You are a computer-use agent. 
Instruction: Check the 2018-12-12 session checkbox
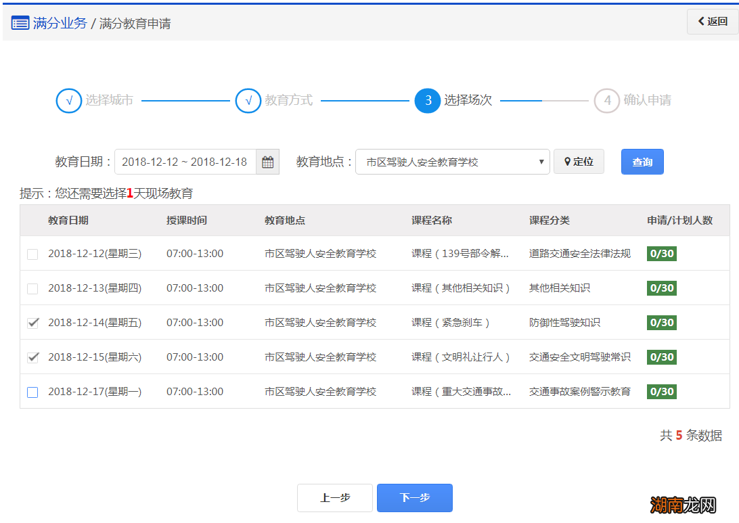click(x=32, y=254)
